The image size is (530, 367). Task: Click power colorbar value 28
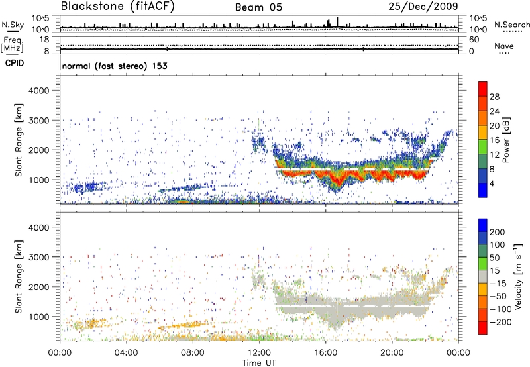(x=494, y=97)
